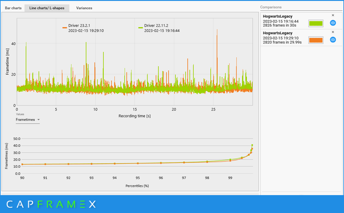Select the HogwartsLegacy title of the 2820 frames record
This screenshot has height=213, width=344.
pos(278,33)
